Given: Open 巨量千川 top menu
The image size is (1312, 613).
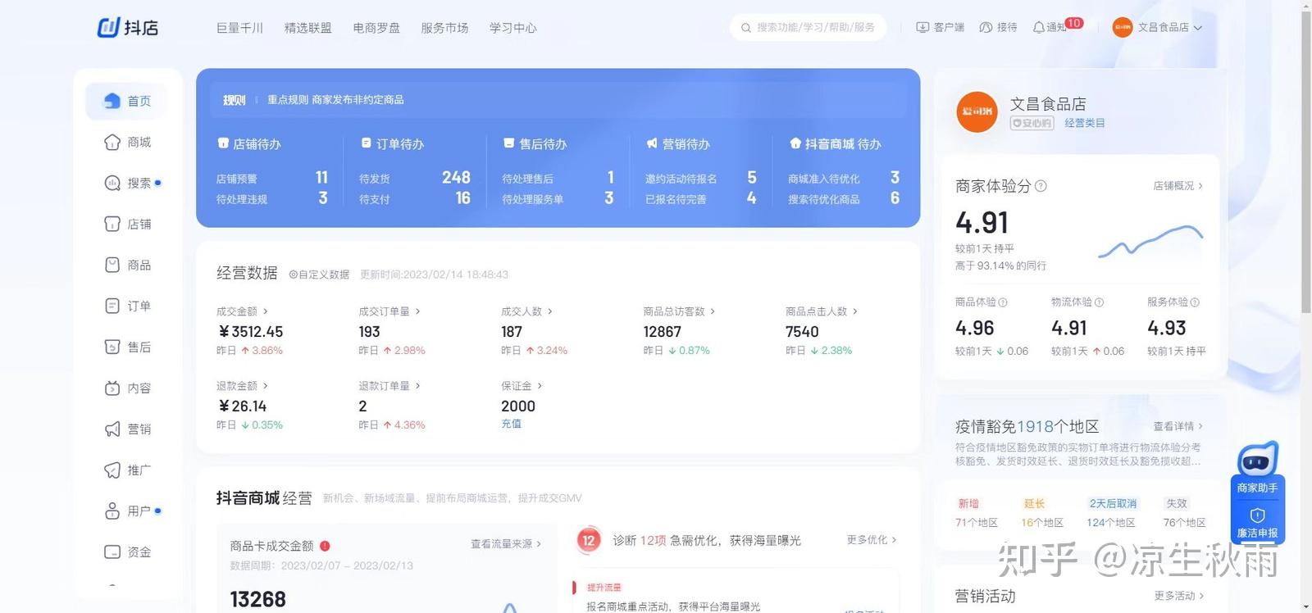Looking at the screenshot, I should [x=239, y=28].
